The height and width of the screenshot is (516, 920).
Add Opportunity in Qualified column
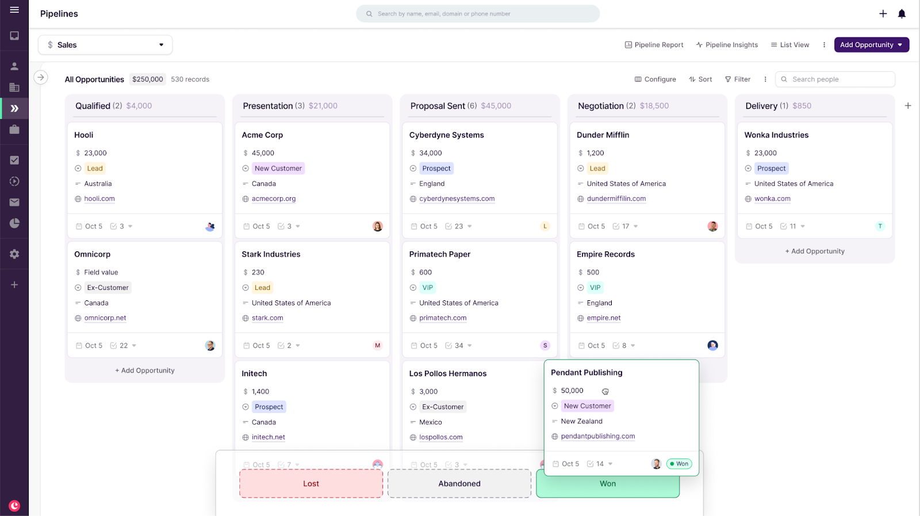point(145,370)
